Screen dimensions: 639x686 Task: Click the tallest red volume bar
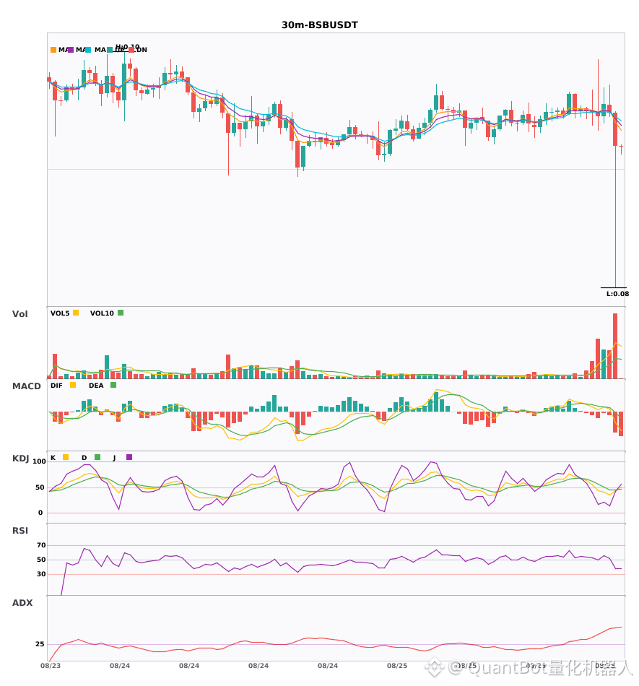[x=615, y=346]
